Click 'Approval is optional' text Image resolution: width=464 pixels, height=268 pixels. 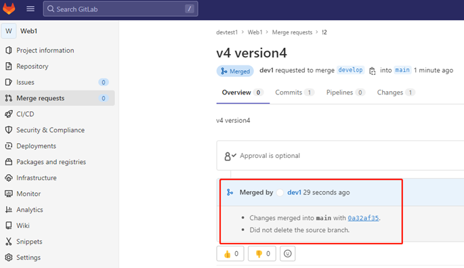[270, 156]
